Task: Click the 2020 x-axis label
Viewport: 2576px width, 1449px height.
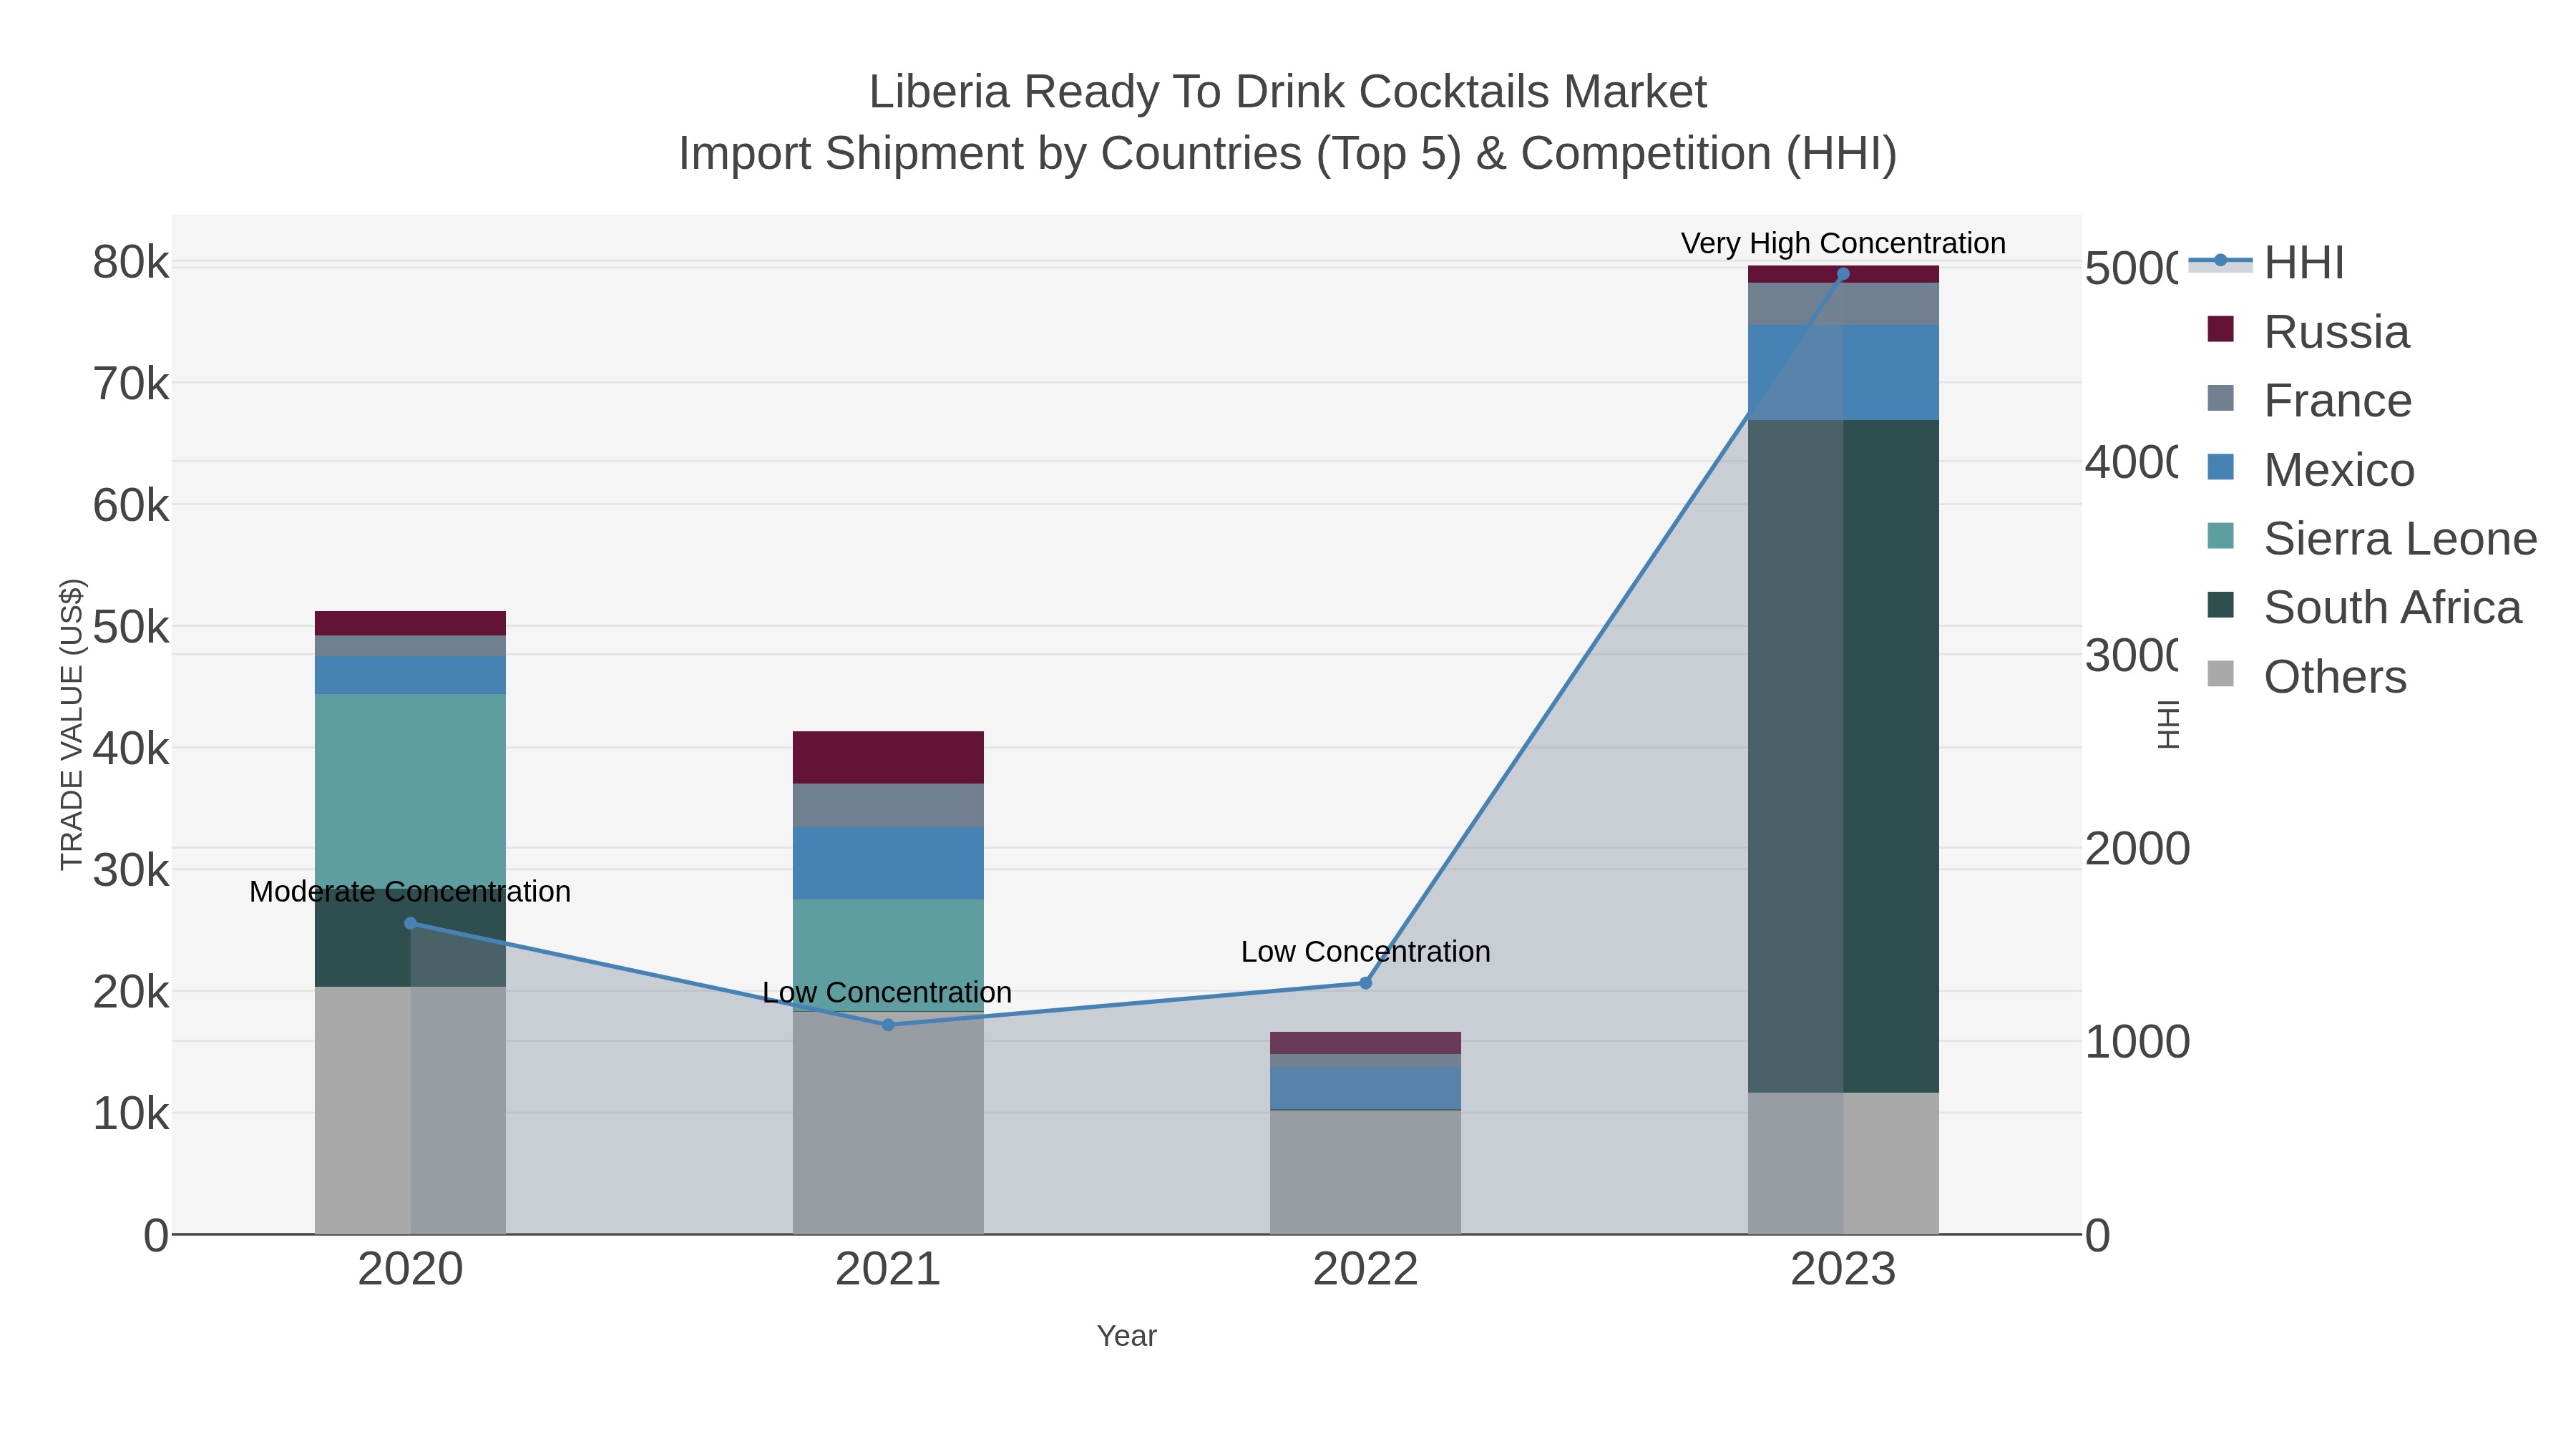Action: coord(410,1270)
